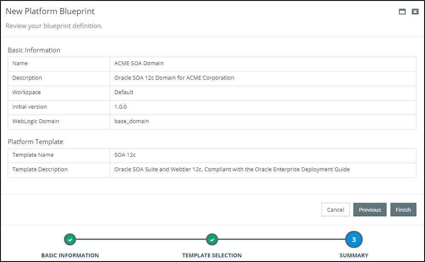Open the SUMMARY wizard step label
The height and width of the screenshot is (262, 425).
tap(354, 255)
